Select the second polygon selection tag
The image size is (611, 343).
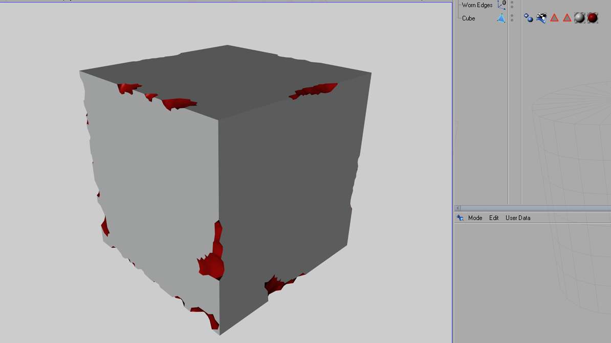[567, 18]
